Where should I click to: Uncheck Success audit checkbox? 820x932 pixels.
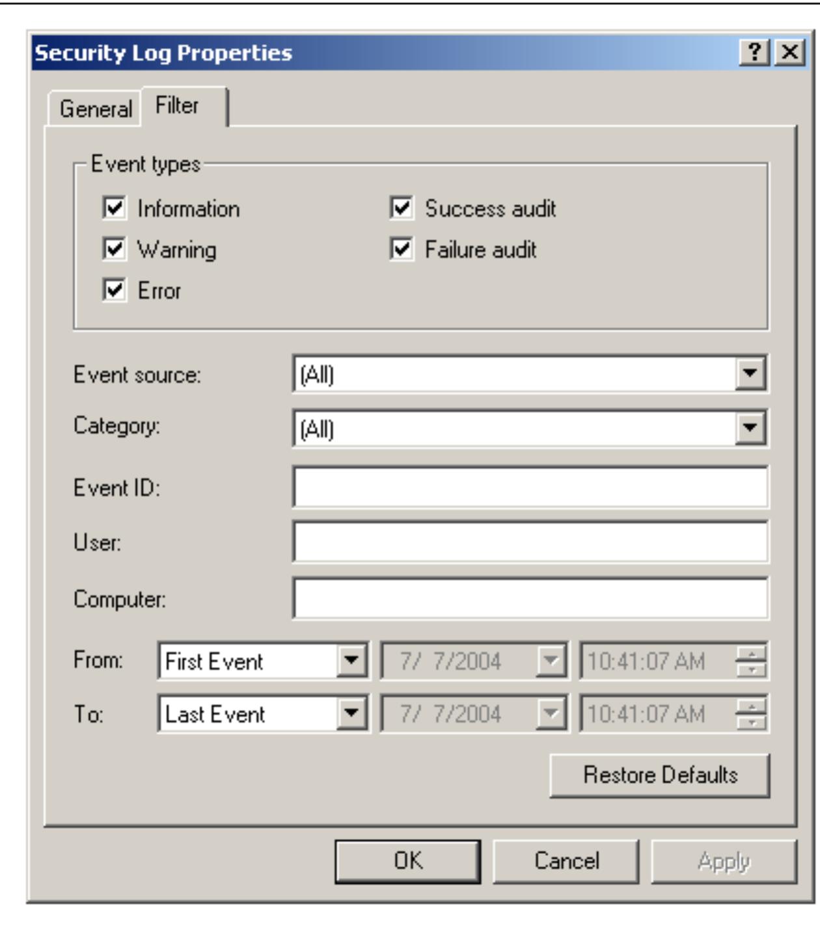pyautogui.click(x=402, y=209)
